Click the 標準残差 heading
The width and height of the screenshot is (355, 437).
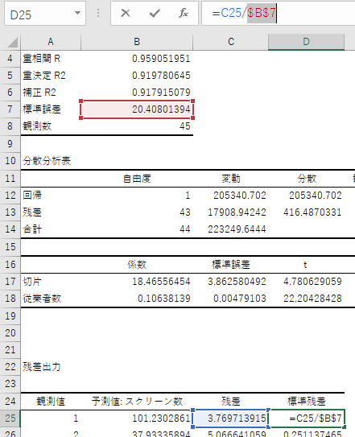pyautogui.click(x=307, y=402)
